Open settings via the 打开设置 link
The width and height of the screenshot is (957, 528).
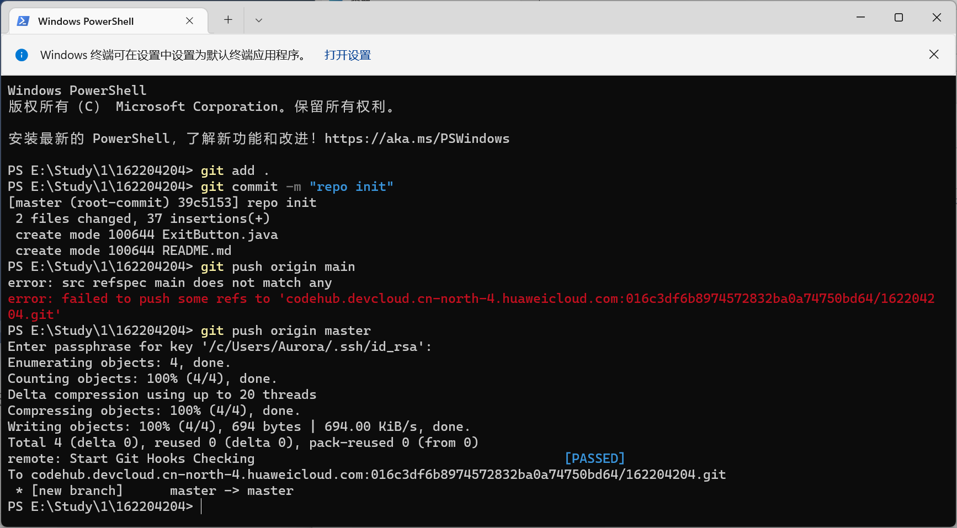[x=347, y=55]
